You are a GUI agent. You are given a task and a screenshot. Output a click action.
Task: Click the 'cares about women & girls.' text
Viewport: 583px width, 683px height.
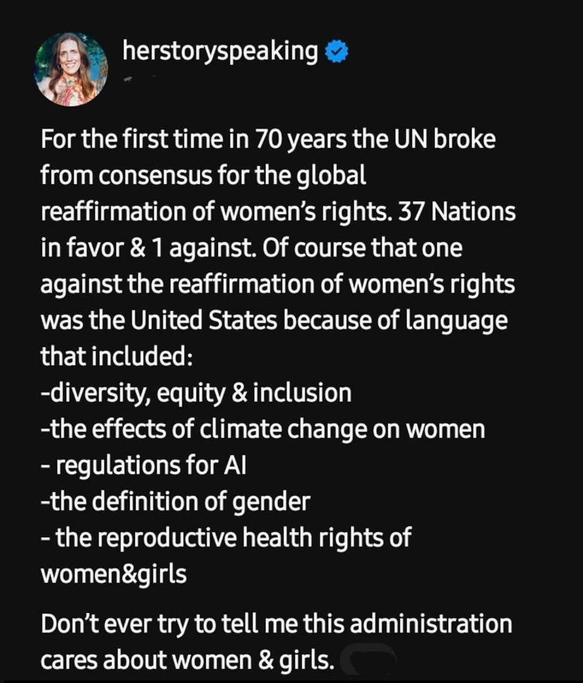tap(188, 660)
